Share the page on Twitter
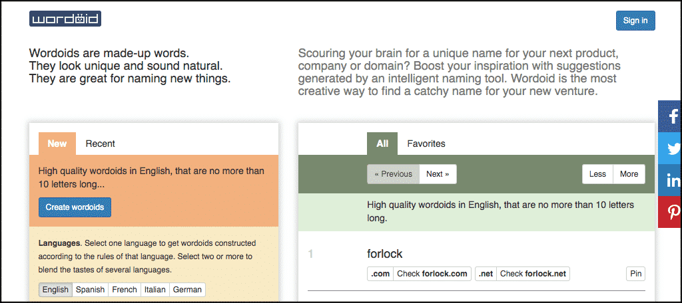682x303 pixels. click(670, 148)
